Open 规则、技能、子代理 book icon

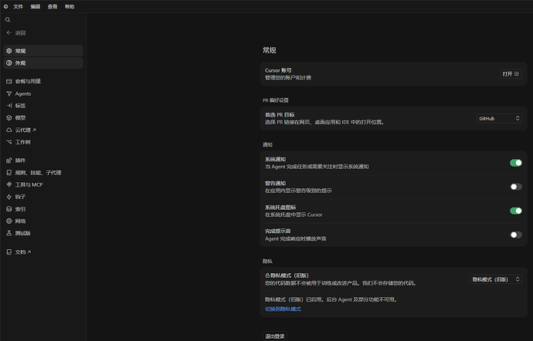point(9,173)
